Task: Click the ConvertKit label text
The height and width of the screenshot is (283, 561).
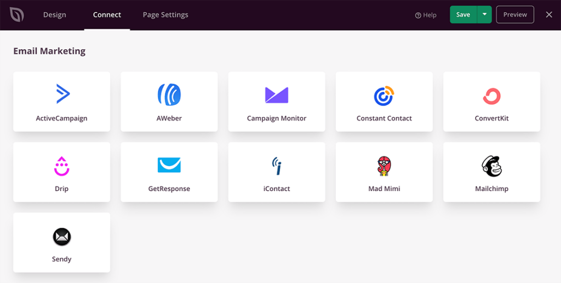Action: click(x=491, y=118)
